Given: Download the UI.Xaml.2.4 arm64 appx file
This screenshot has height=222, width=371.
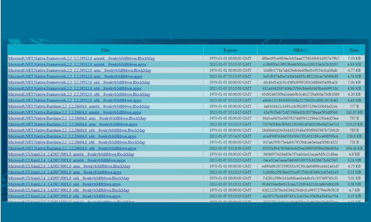Looking at the screenshot, I should point(67,160).
